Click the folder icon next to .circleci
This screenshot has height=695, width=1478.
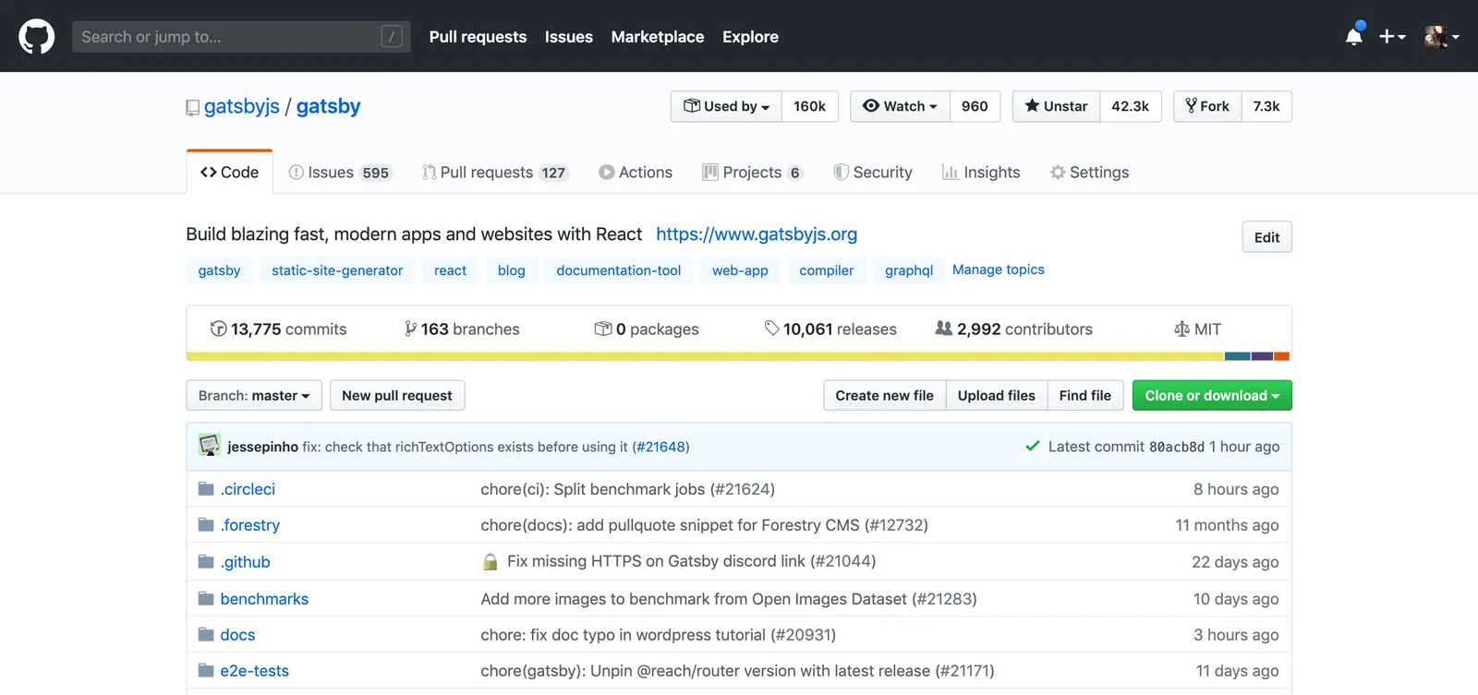(206, 488)
